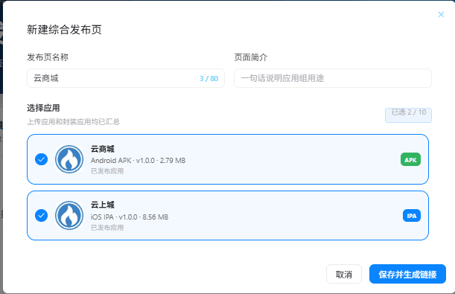Click the 3 / 80 character counter
This screenshot has height=294, width=455.
[x=209, y=79]
